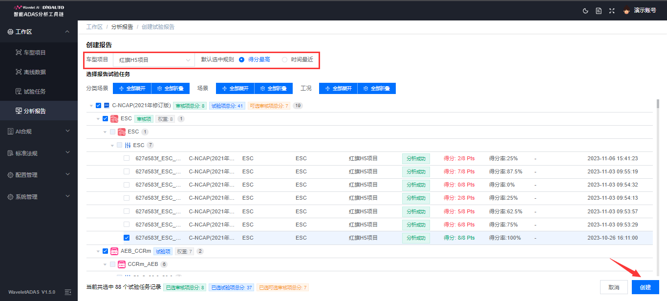
Task: Check the task row with score 7/8 Pts
Action: coord(127,171)
